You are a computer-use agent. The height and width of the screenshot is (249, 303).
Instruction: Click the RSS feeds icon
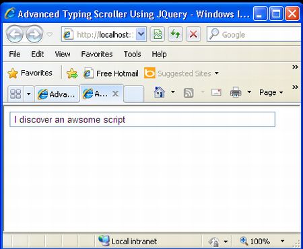(x=189, y=93)
